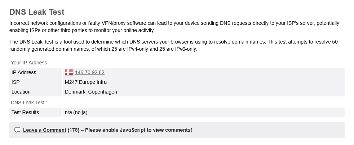Click the comment speech bubble icon
354x145 pixels.
point(17,130)
